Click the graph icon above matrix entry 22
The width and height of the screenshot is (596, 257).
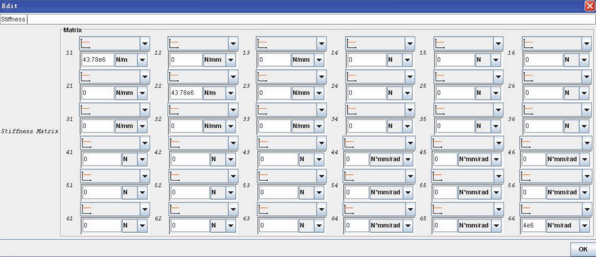pos(174,77)
